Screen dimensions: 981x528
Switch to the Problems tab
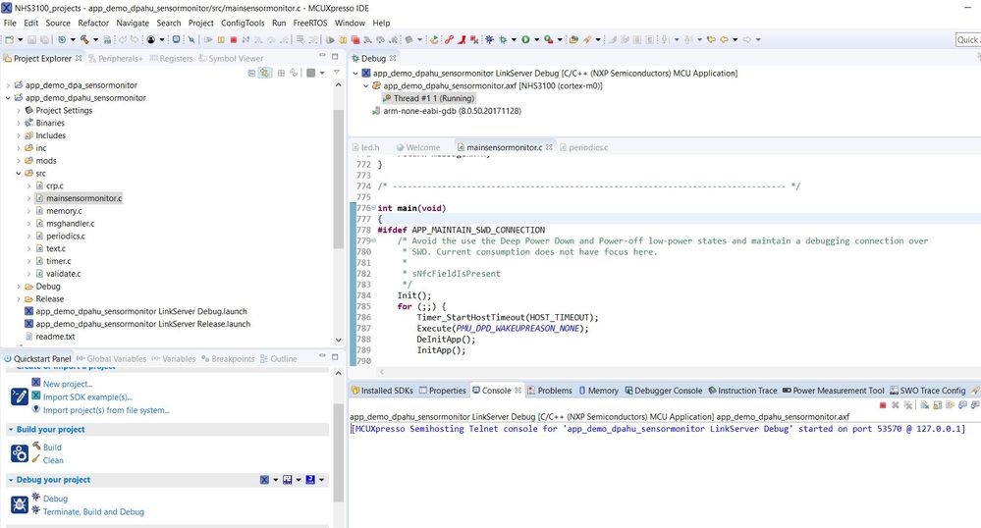click(549, 391)
